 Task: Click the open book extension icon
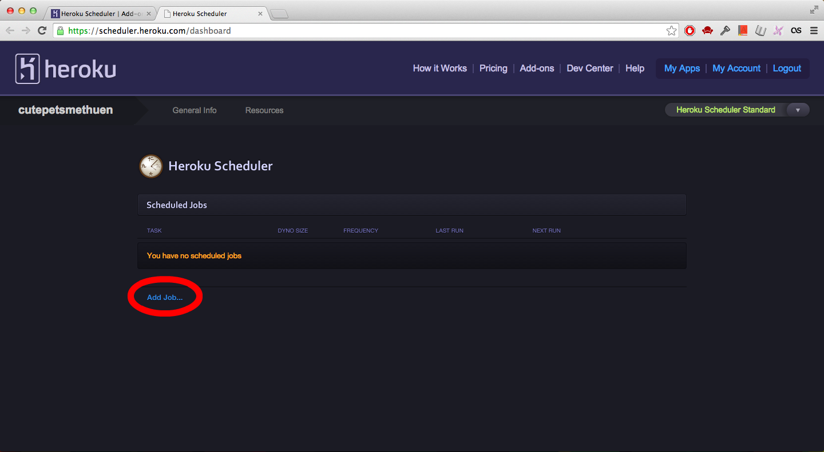pyautogui.click(x=760, y=31)
